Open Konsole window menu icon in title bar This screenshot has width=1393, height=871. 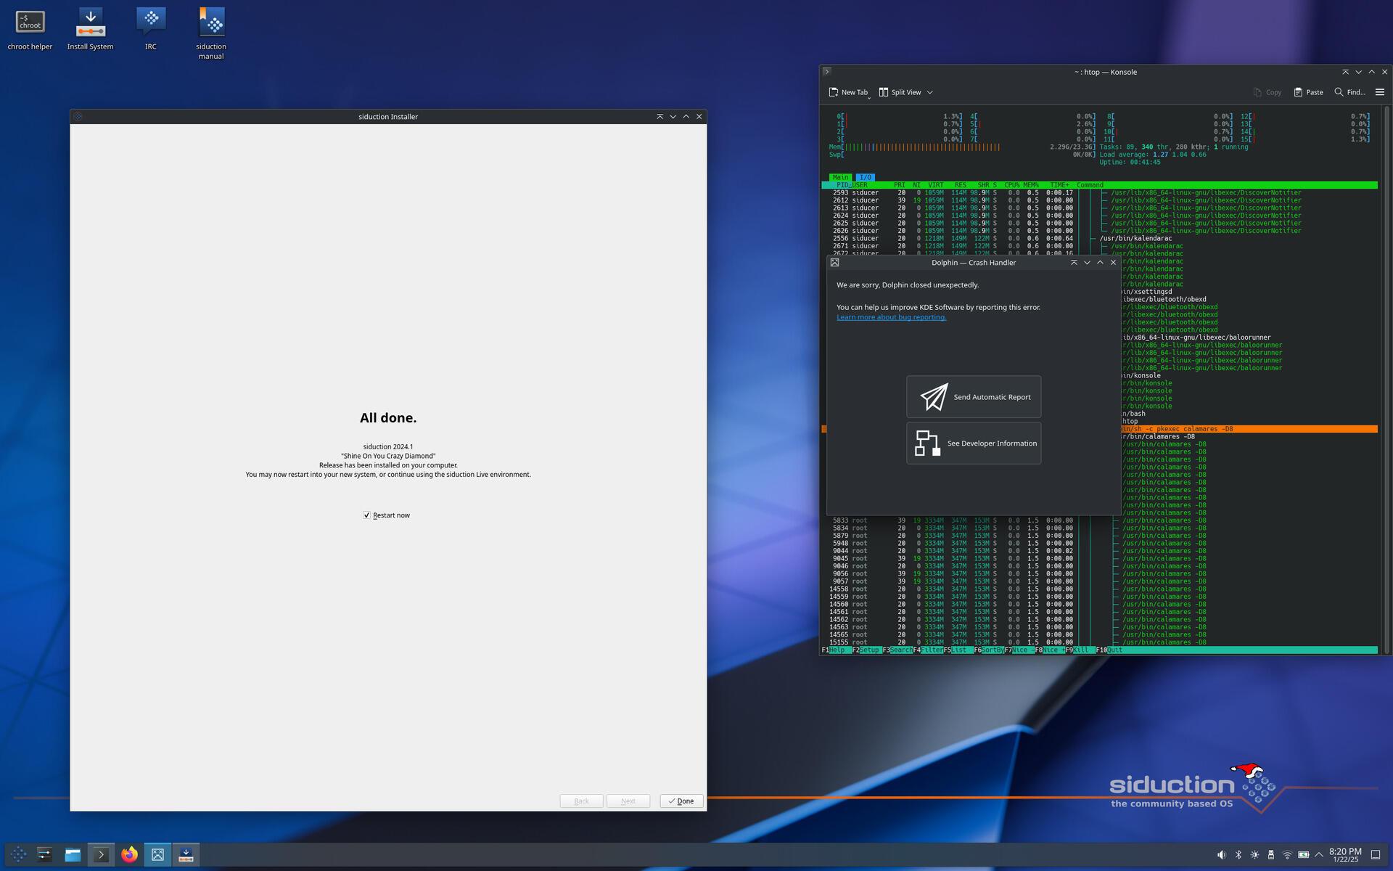click(x=827, y=72)
